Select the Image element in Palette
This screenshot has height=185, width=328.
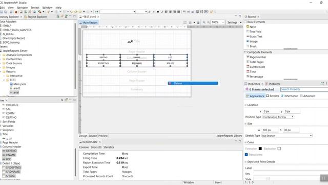point(252,42)
